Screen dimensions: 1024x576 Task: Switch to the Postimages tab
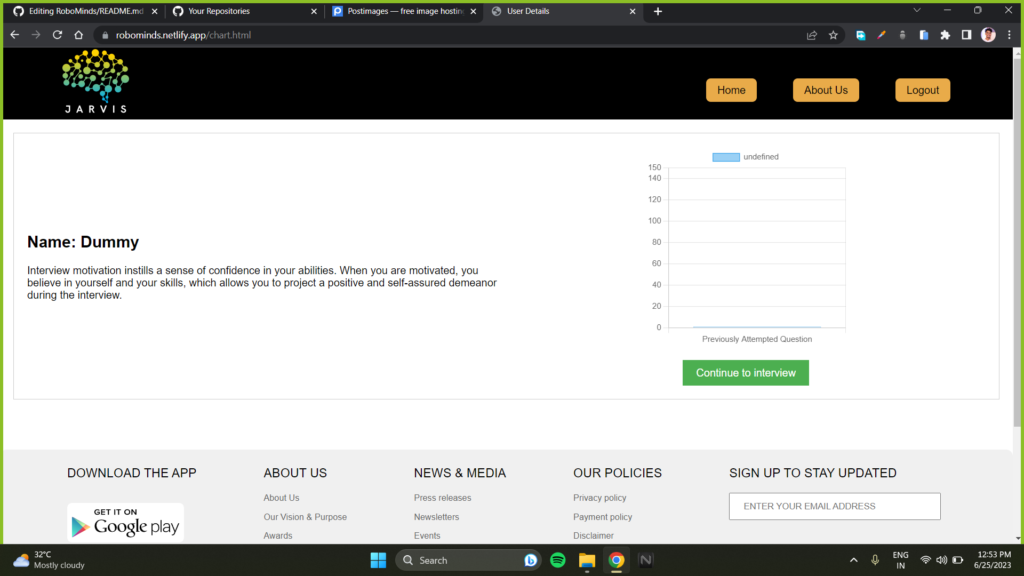404,11
